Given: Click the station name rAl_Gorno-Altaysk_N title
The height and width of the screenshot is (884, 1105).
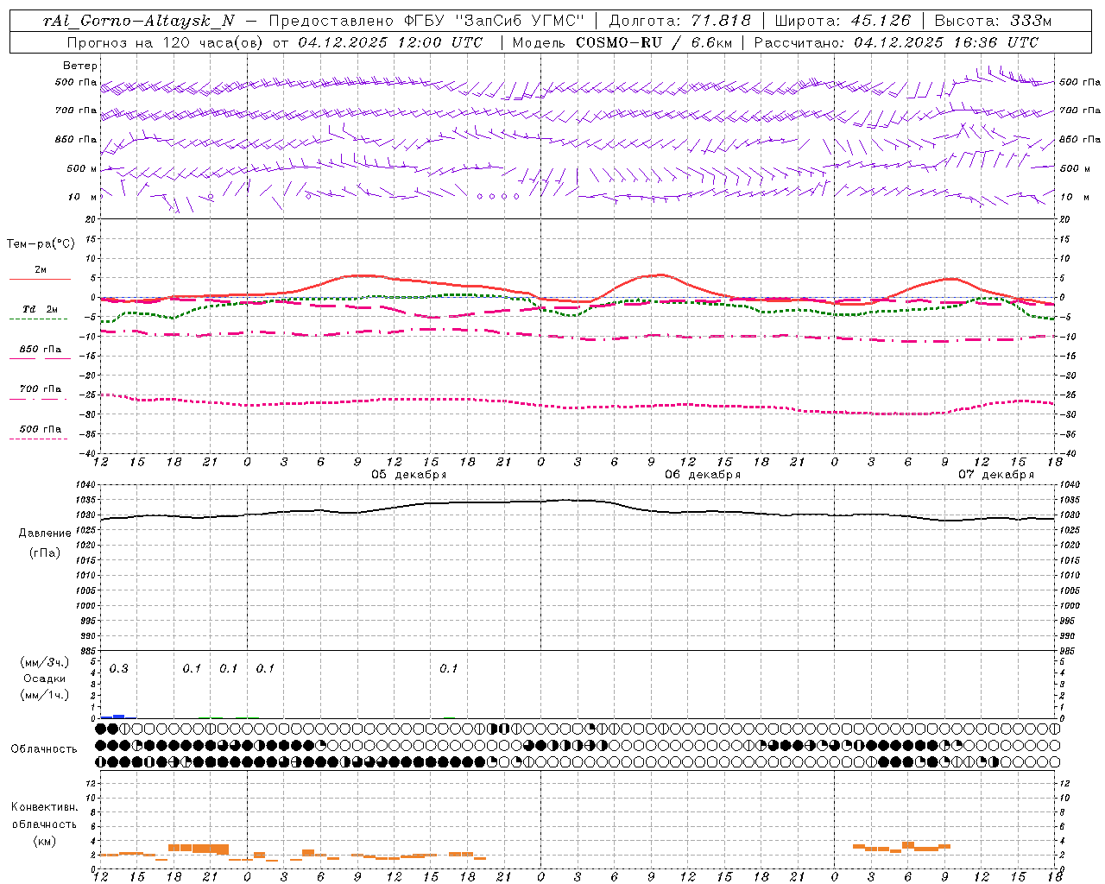Looking at the screenshot, I should (139, 21).
